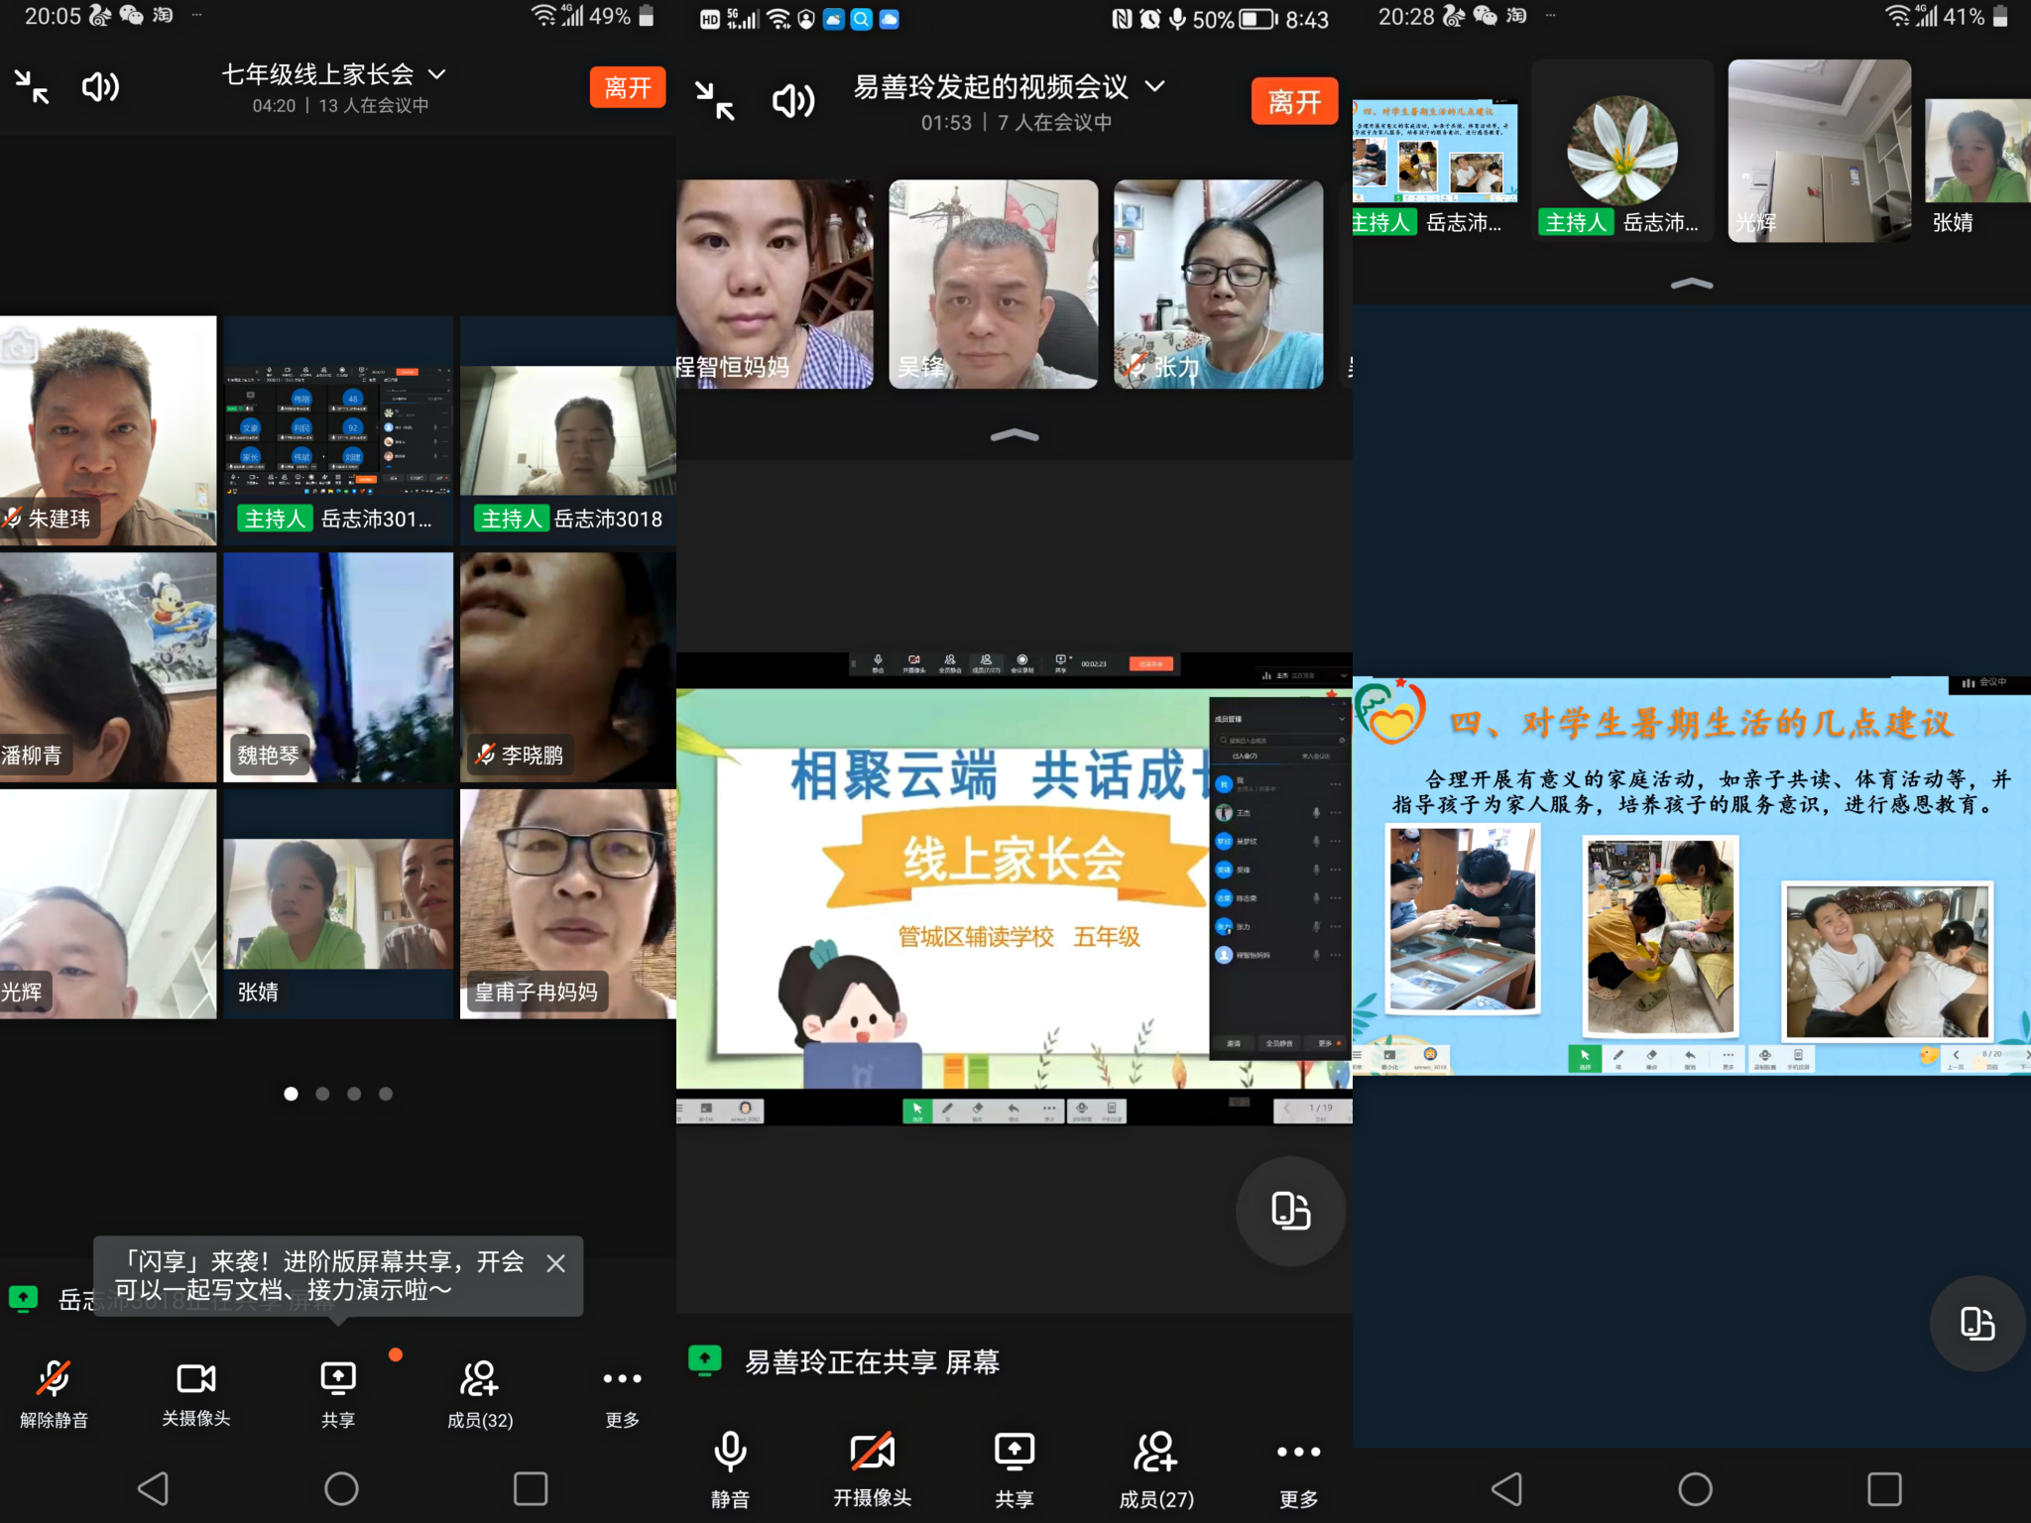Viewport: 2031px width, 1523px height.
Task: Minimize the 易善玲发起的视频会议 window
Action: (x=714, y=101)
